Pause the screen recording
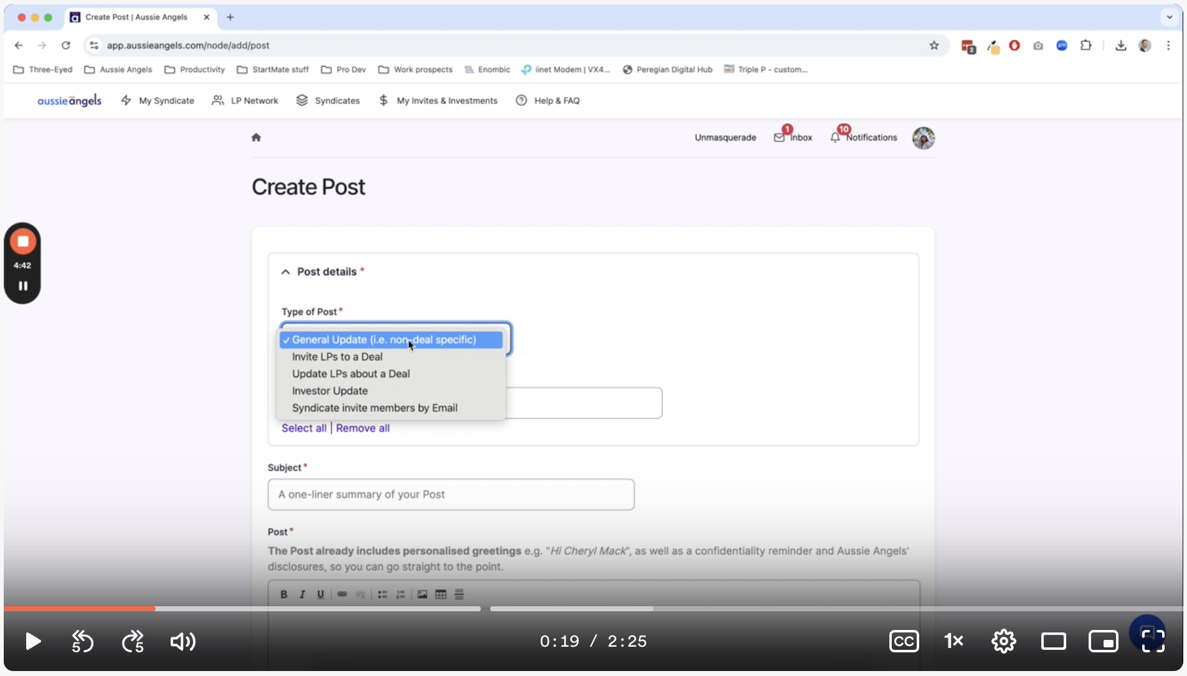1187x676 pixels. coord(23,286)
